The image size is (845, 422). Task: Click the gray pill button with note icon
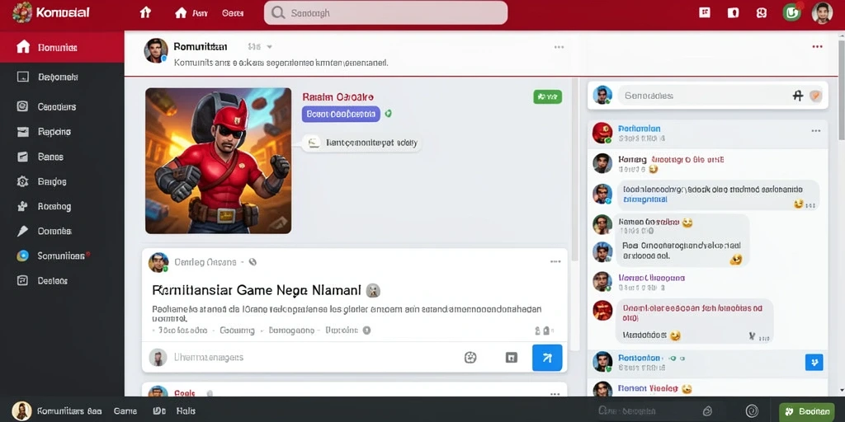(x=361, y=143)
